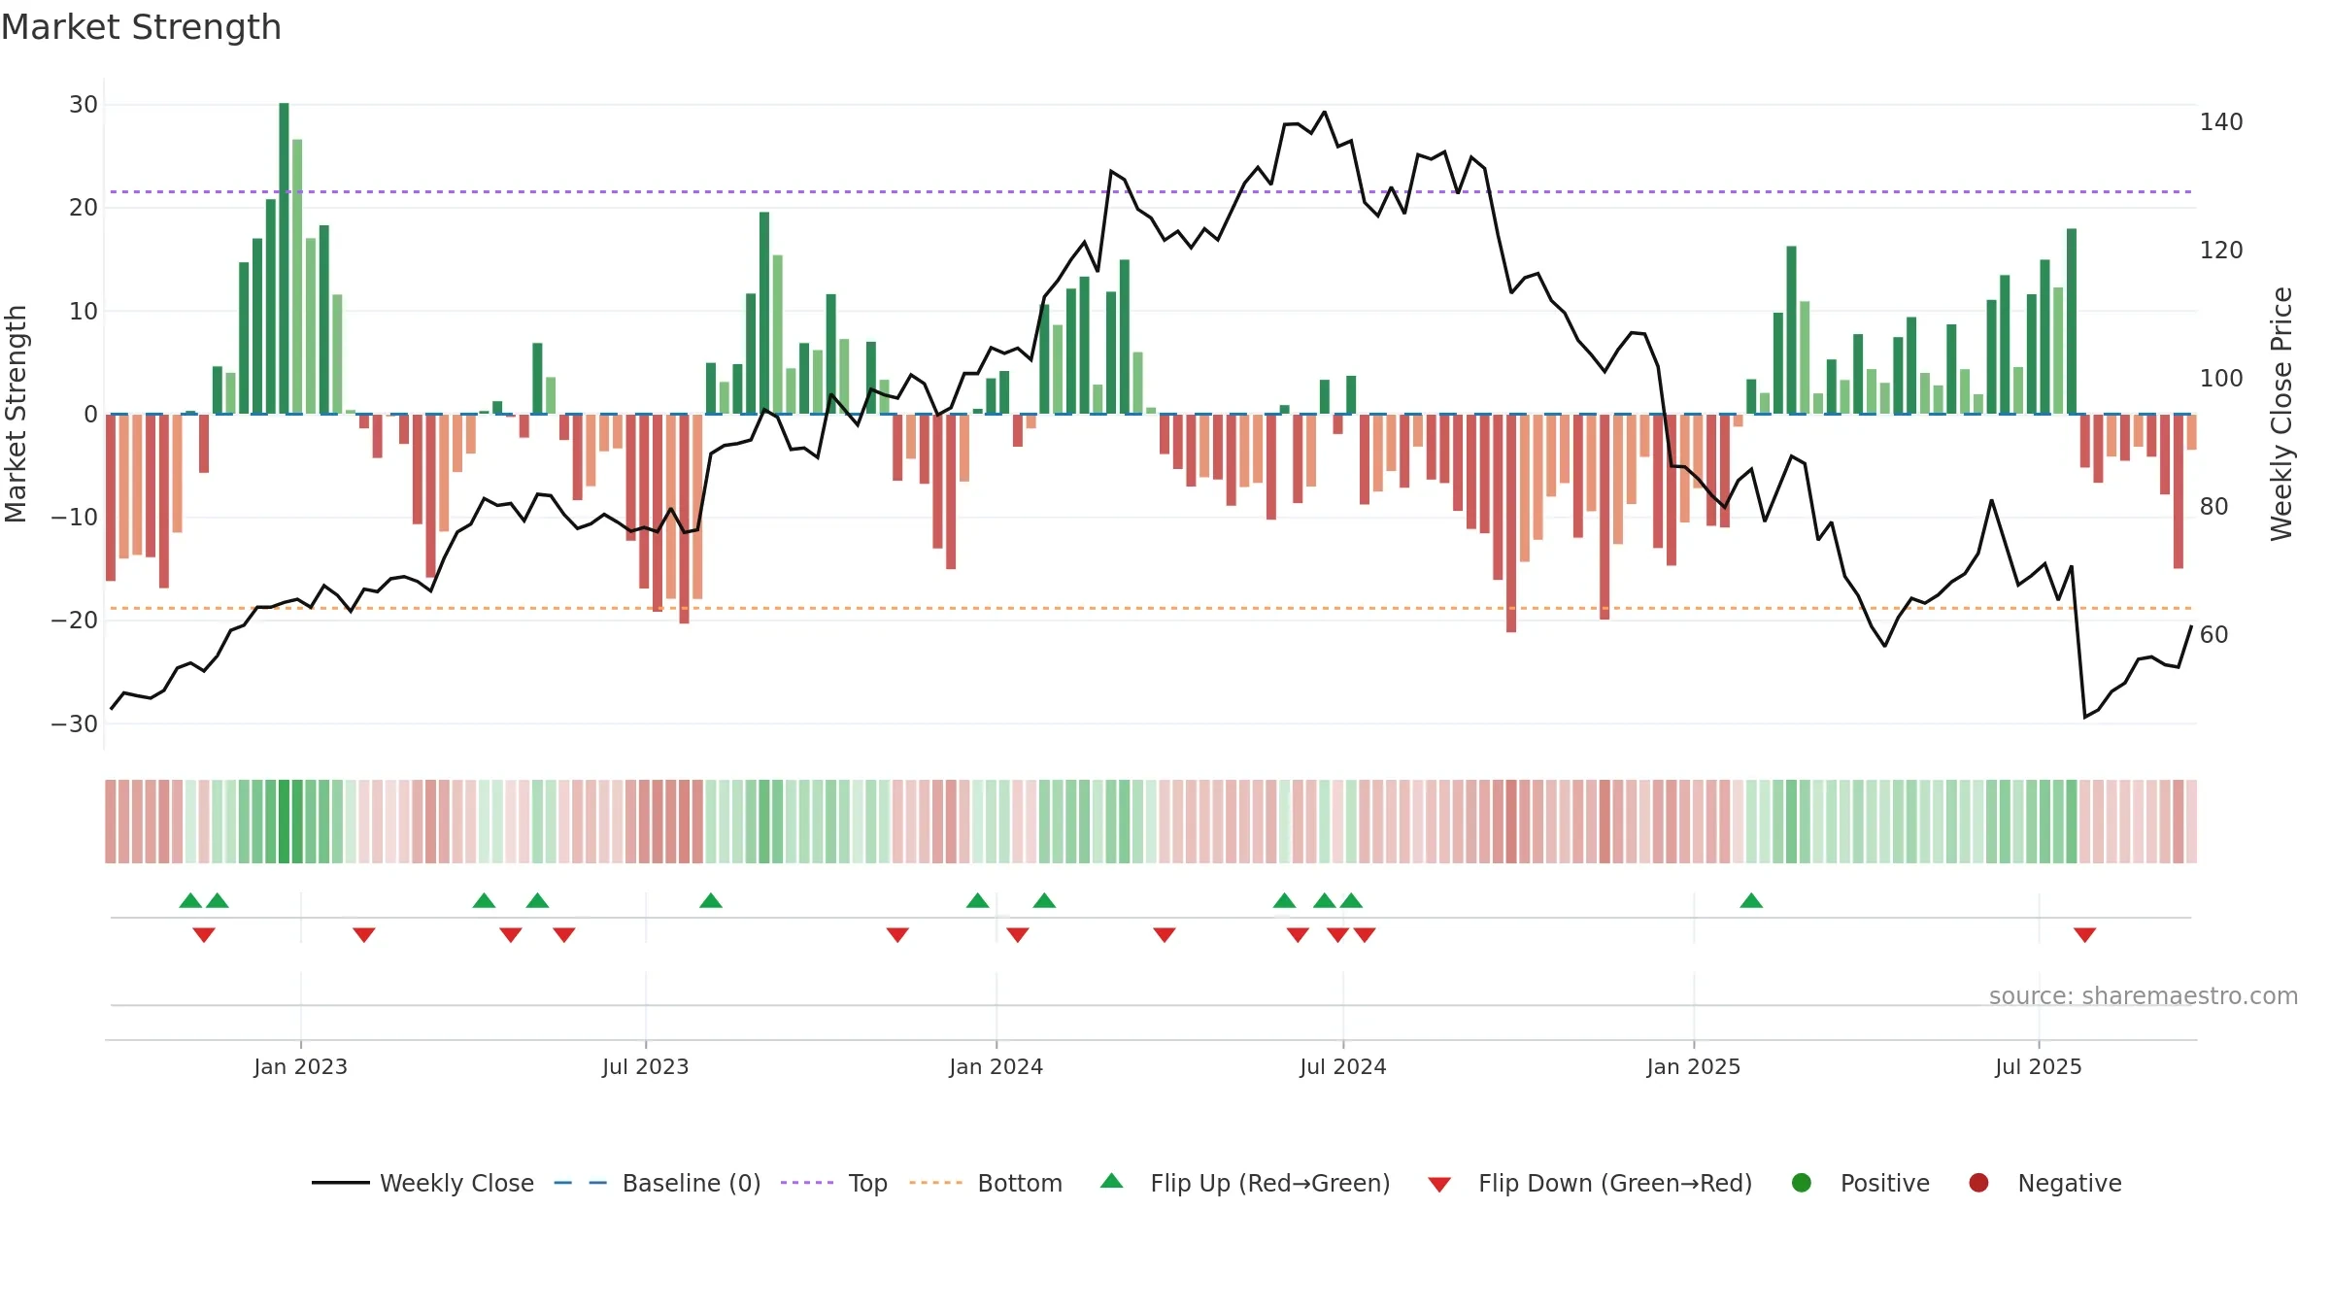The image size is (2331, 1311).
Task: Click the green Flip Up legend triangle
Action: coord(1112,1181)
